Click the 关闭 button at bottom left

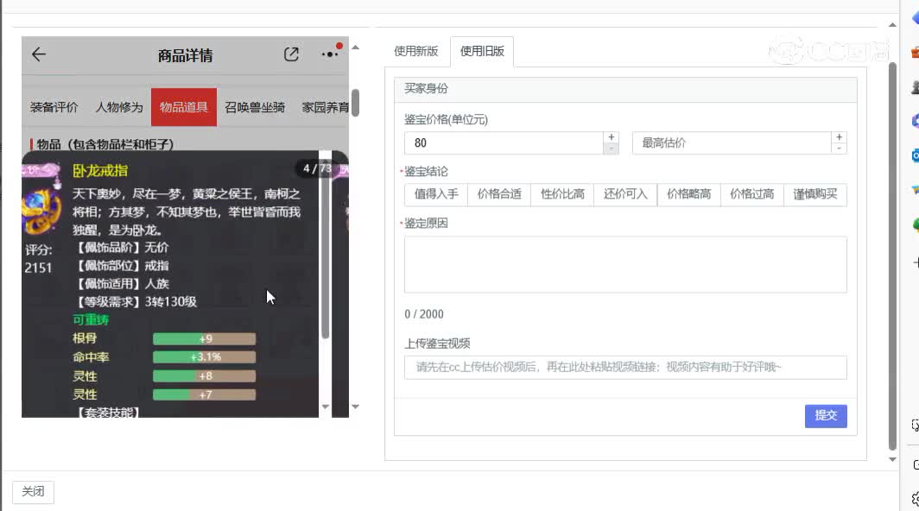tap(32, 491)
